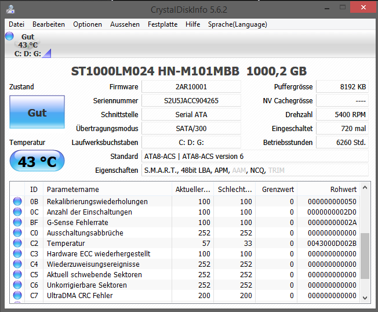The width and height of the screenshot is (378, 312).
Task: Click the Puffergrösse field 8192 KB
Action: pyautogui.click(x=342, y=87)
